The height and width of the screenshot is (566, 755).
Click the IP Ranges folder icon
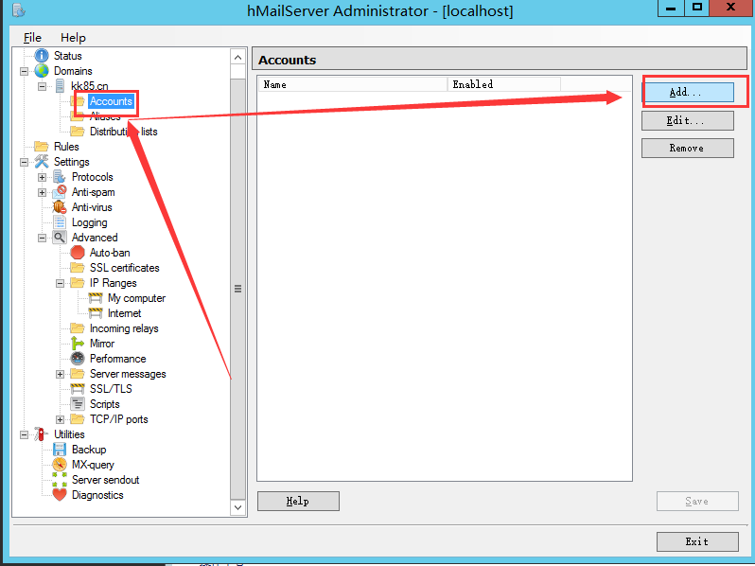point(77,283)
